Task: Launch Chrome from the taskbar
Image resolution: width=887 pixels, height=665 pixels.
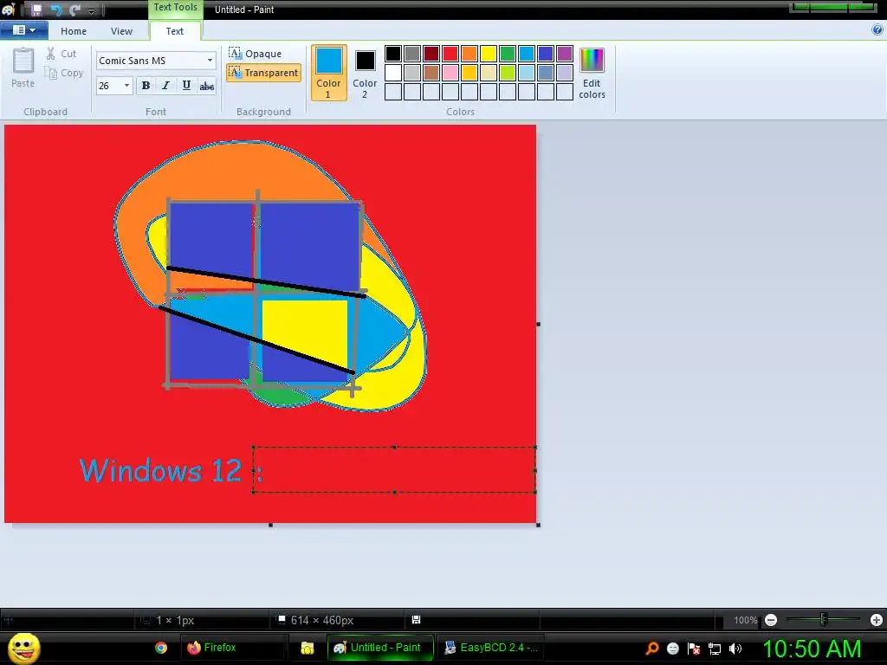Action: pyautogui.click(x=161, y=648)
